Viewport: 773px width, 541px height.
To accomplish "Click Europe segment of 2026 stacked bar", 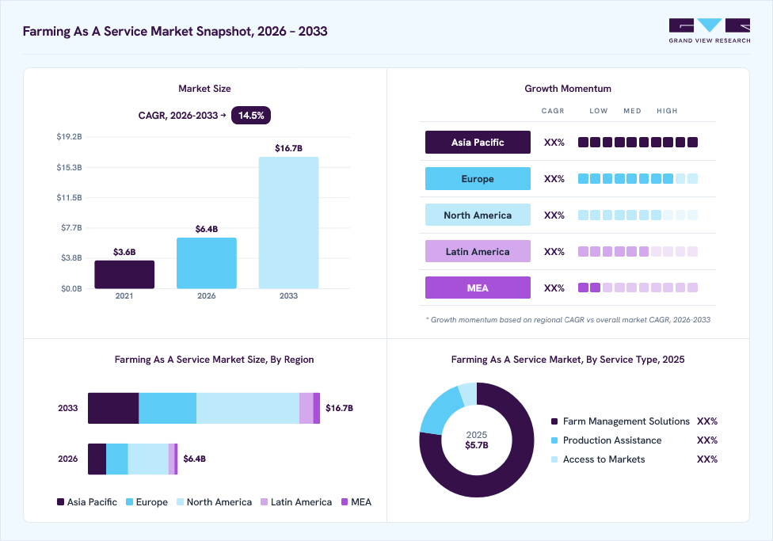I will point(117,459).
